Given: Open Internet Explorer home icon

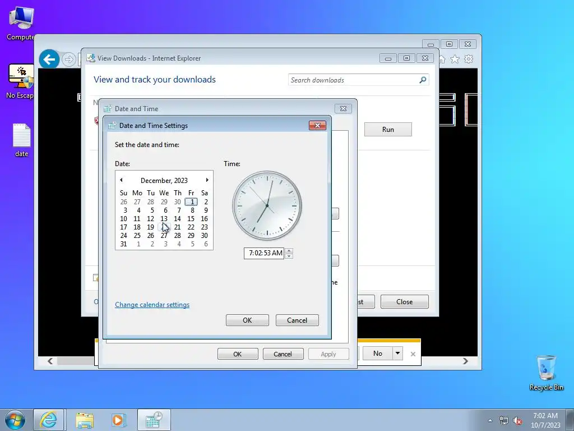Looking at the screenshot, I should coord(442,59).
